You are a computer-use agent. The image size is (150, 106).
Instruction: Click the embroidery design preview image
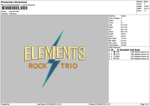(x=54, y=59)
